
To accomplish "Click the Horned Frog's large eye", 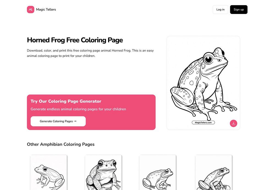I will coord(208,58).
